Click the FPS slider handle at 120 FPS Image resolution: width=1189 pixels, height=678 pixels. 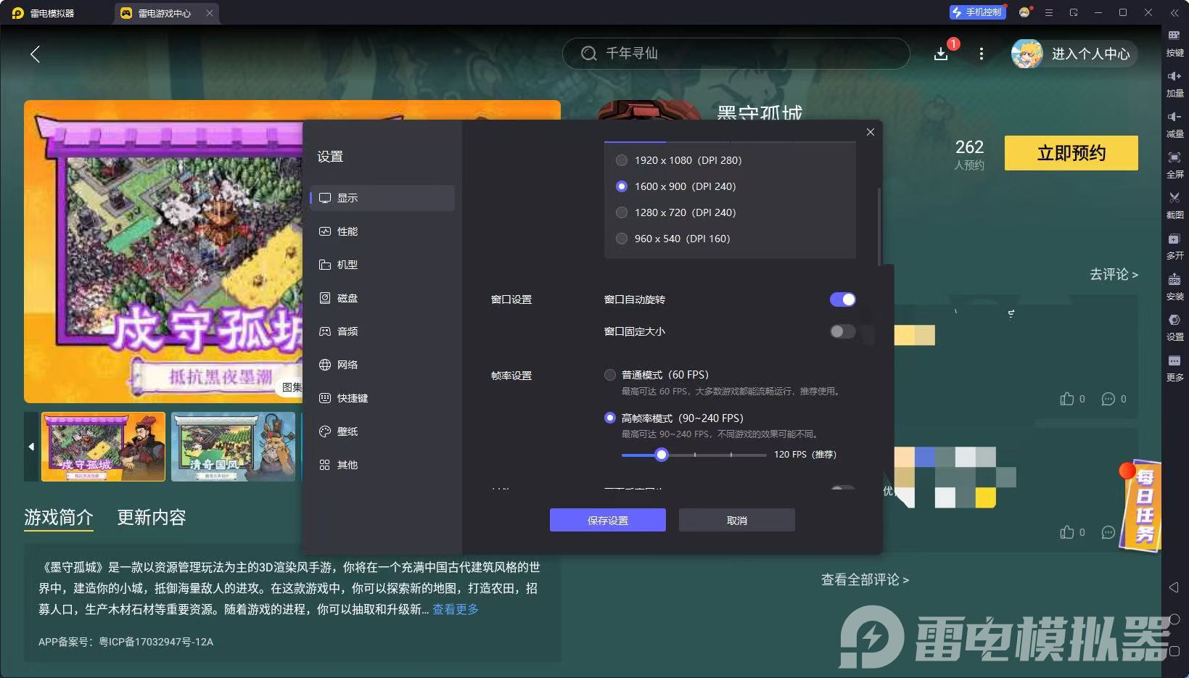point(661,455)
